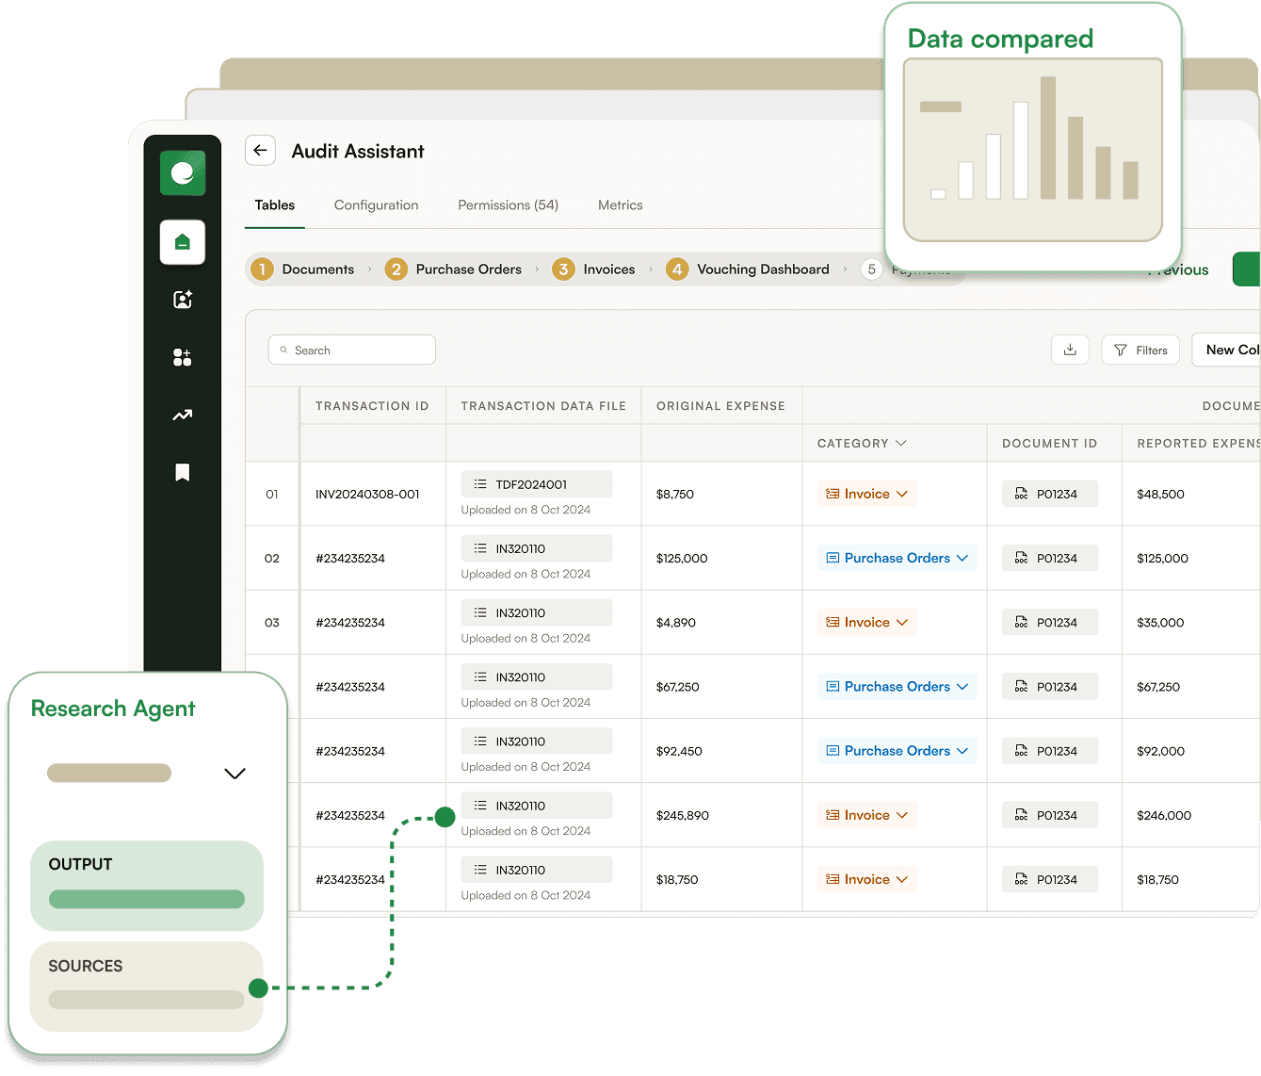Go to step 3 Invoices

click(x=593, y=269)
